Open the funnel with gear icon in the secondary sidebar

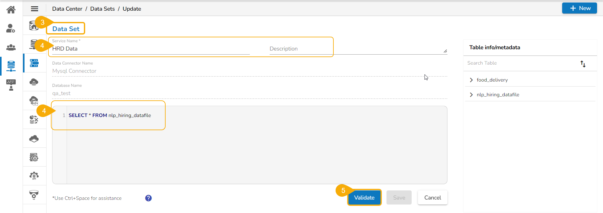point(34,195)
